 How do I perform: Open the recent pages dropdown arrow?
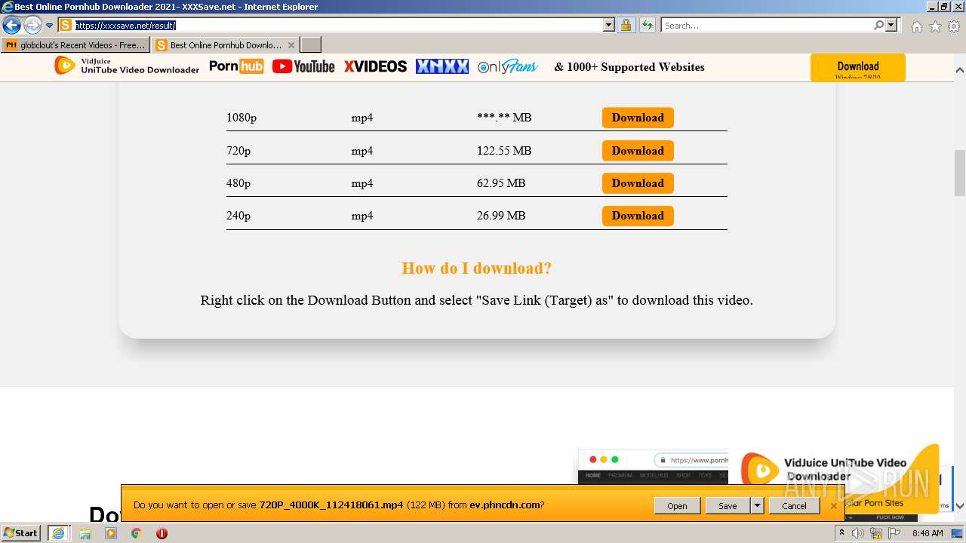50,26
